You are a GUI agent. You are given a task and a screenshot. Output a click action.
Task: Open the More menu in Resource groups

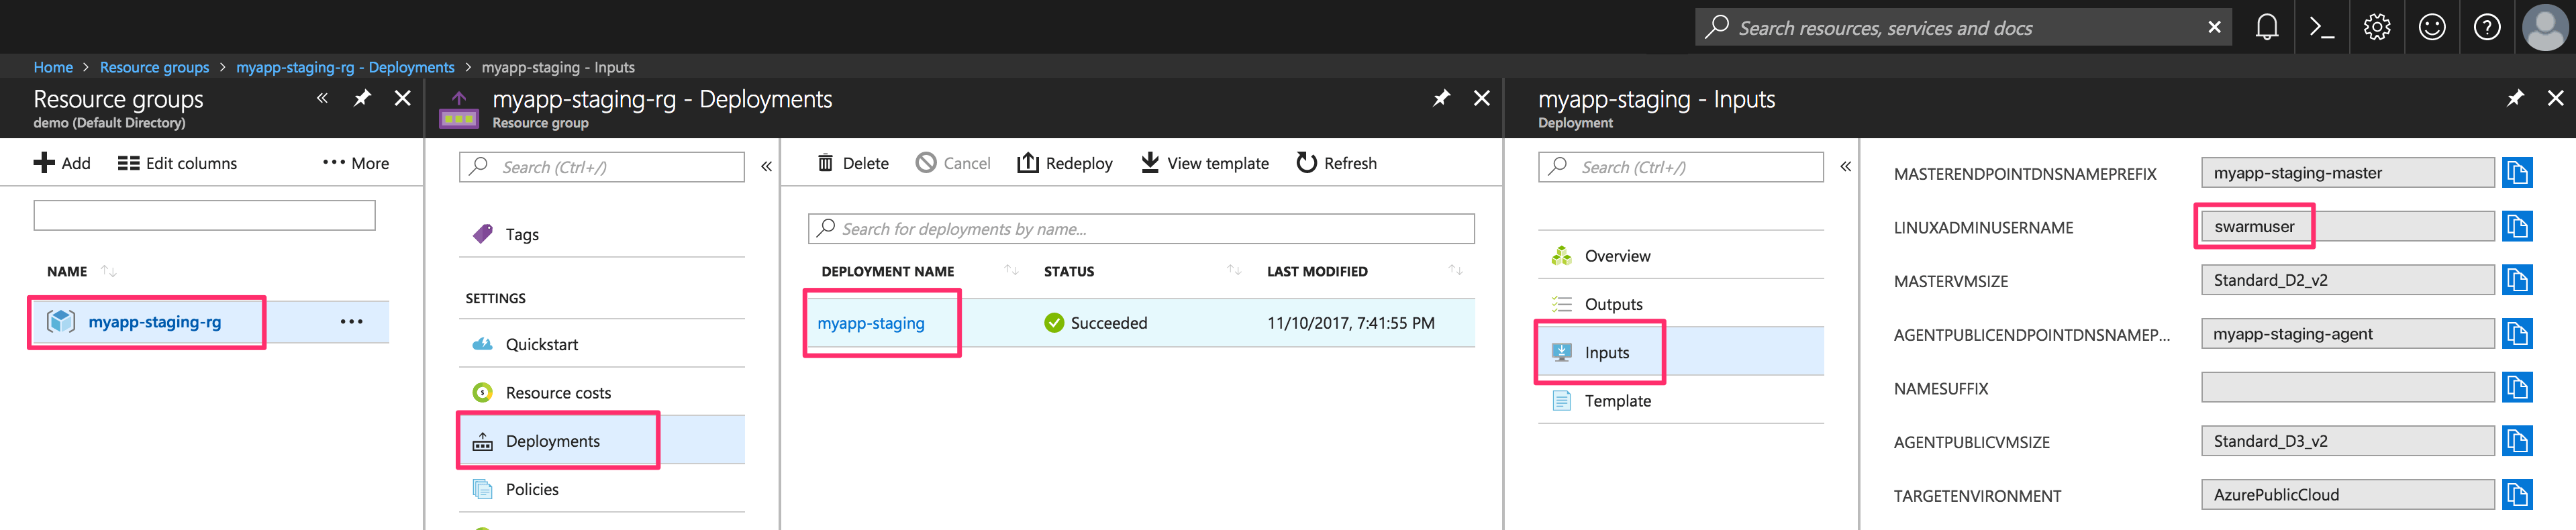coord(356,163)
